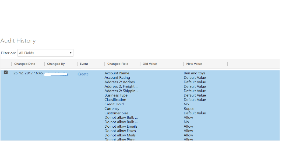Click the Changed By column header
The width and height of the screenshot is (296, 166).
tap(56, 64)
